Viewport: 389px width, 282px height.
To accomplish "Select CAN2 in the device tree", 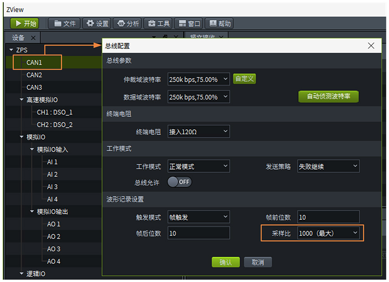I will pyautogui.click(x=34, y=75).
